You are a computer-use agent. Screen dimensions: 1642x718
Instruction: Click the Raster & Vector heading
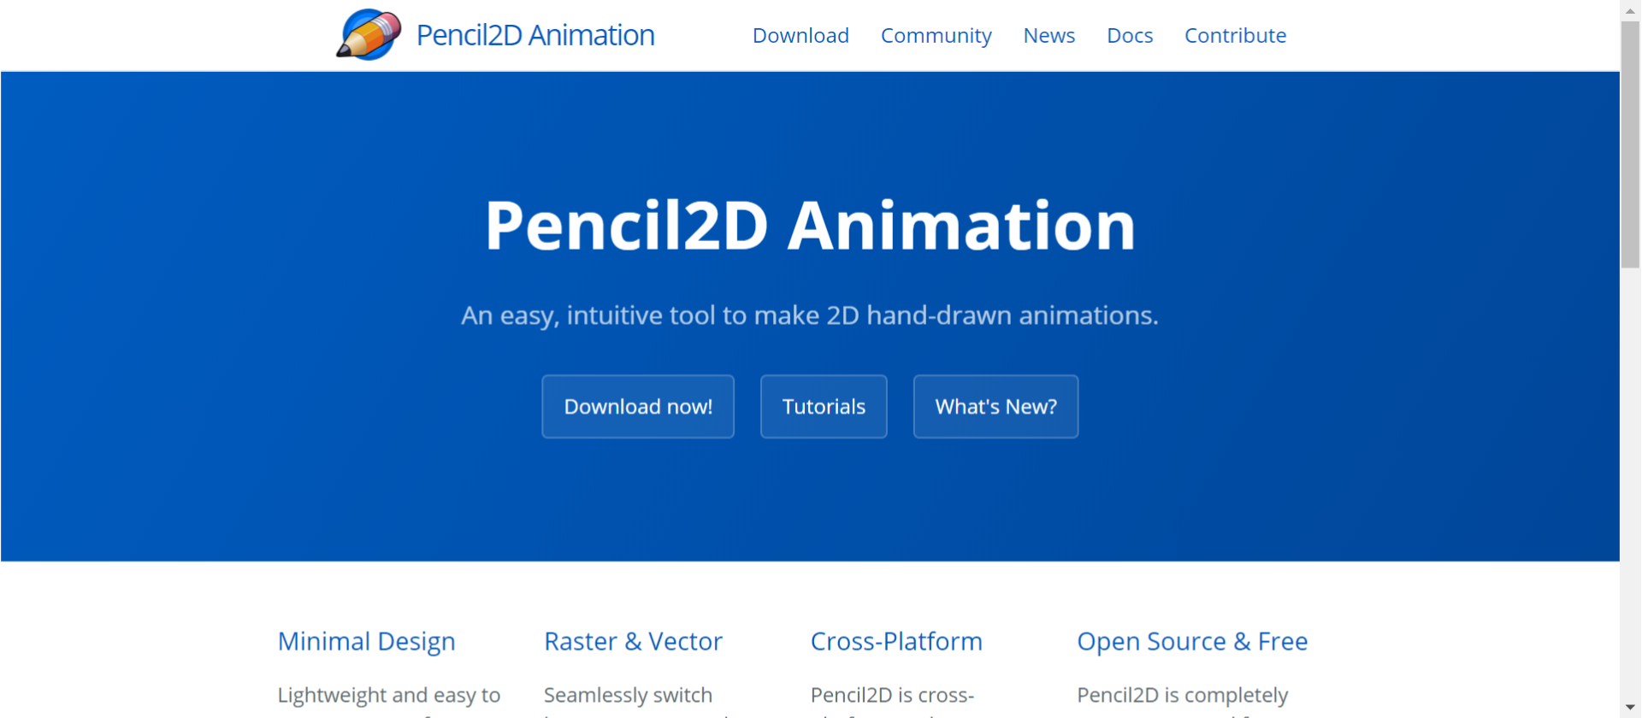pos(633,641)
